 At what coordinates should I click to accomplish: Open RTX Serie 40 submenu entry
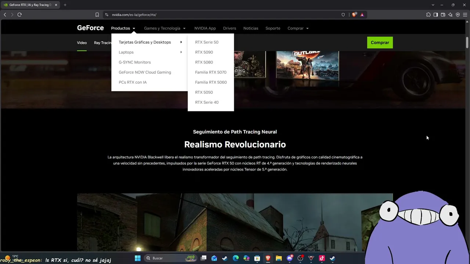coord(207,102)
